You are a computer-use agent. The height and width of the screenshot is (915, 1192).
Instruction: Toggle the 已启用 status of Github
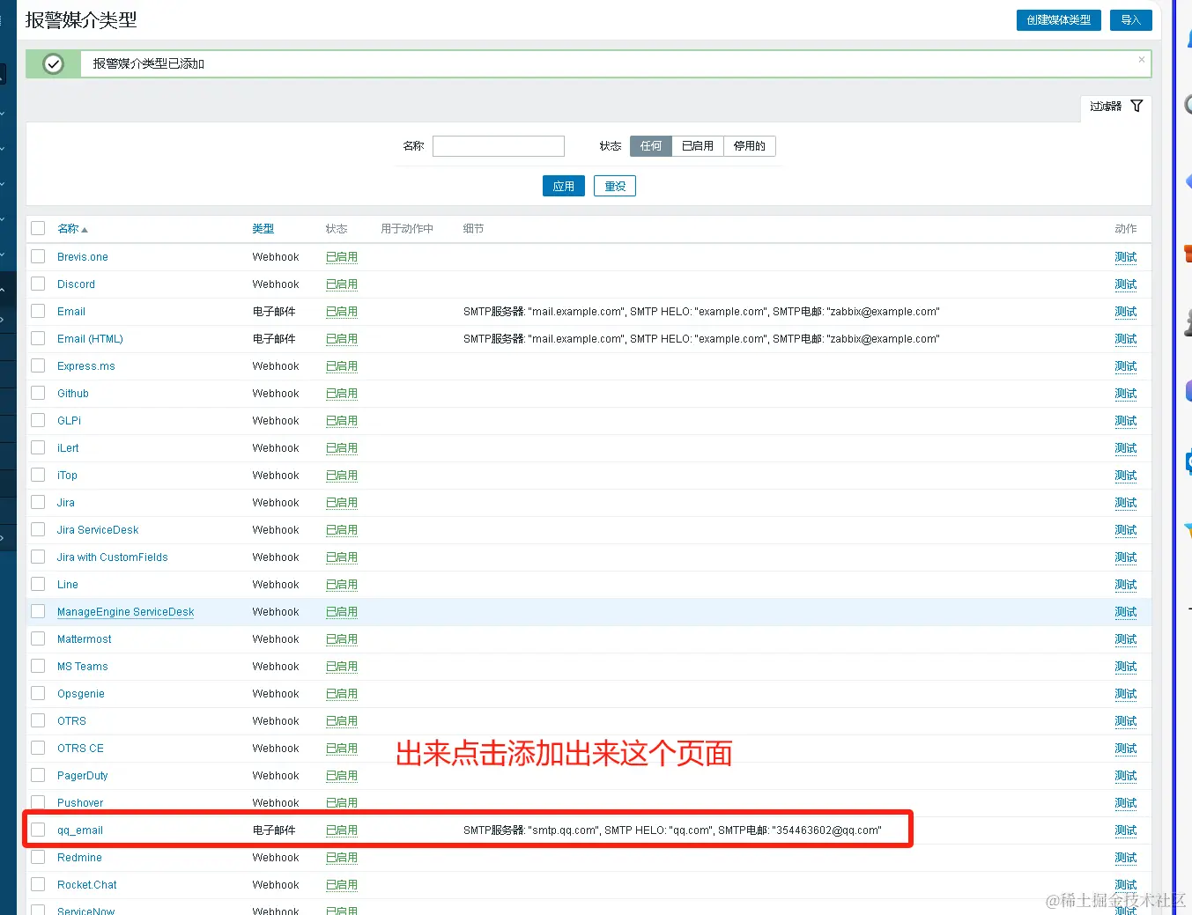tap(342, 394)
